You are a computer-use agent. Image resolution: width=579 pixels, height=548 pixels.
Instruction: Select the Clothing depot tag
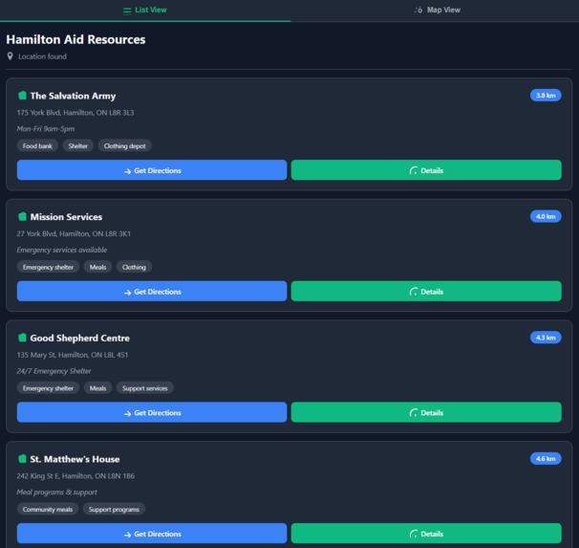coord(124,146)
